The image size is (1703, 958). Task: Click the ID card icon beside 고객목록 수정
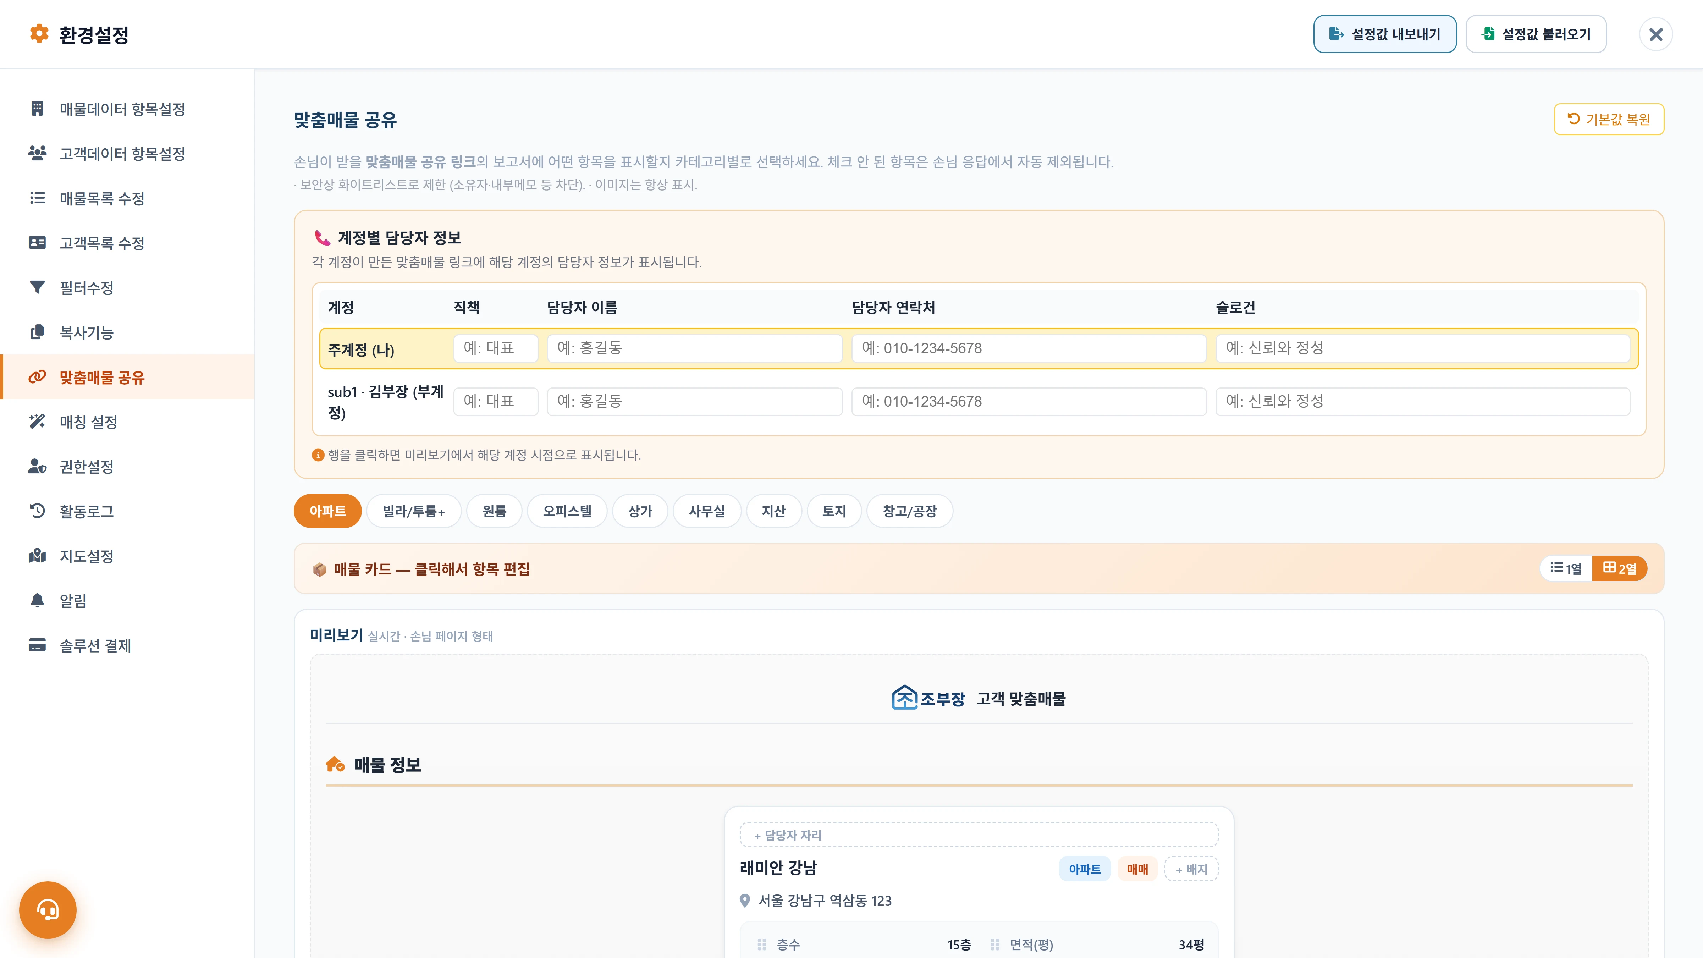click(x=37, y=243)
